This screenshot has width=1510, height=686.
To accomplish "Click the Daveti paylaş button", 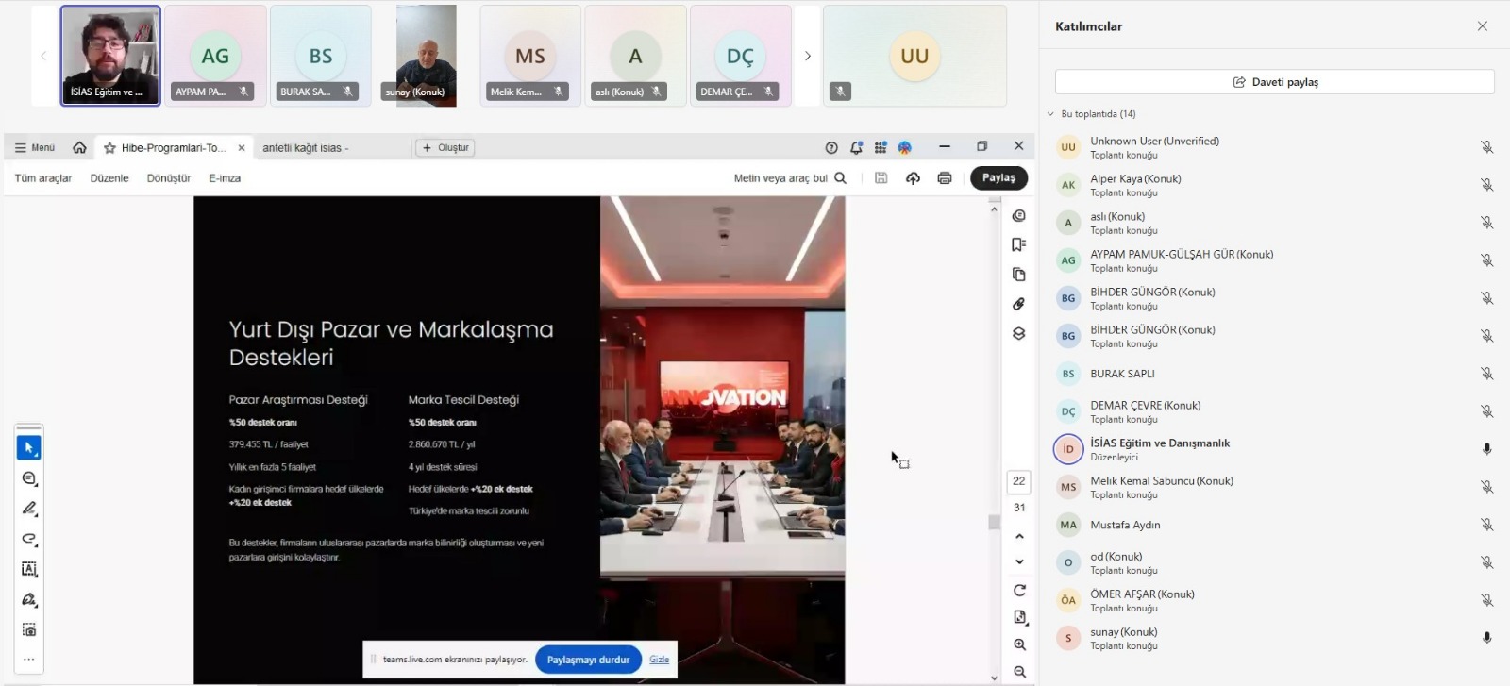I will pyautogui.click(x=1274, y=82).
